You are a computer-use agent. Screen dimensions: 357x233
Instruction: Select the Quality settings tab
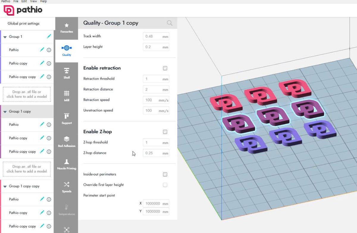[x=67, y=50]
